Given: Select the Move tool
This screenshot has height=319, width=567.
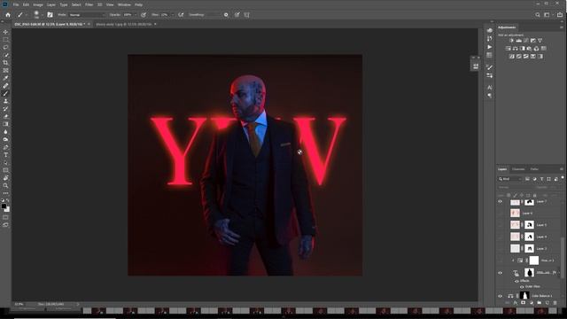Looking at the screenshot, I should tap(5, 32).
